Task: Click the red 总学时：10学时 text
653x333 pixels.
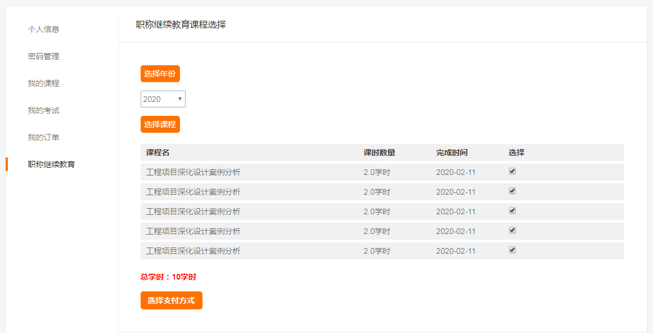Action: [168, 277]
